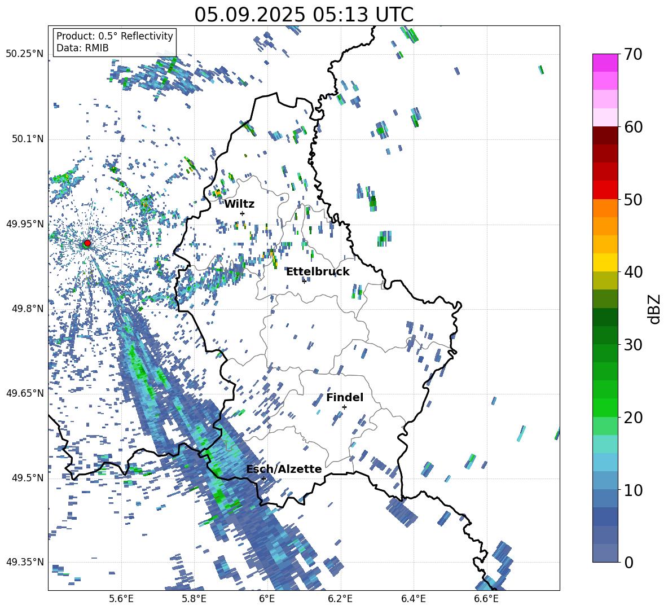Click the 49.5°N latitude label

(28, 477)
